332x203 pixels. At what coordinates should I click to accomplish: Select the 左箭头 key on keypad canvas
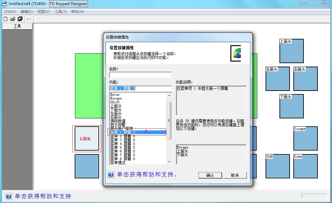[278, 79]
